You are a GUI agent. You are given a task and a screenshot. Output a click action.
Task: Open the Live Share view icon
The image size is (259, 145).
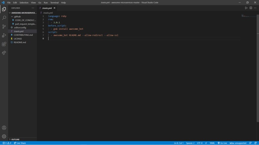pyautogui.click(x=4, y=53)
